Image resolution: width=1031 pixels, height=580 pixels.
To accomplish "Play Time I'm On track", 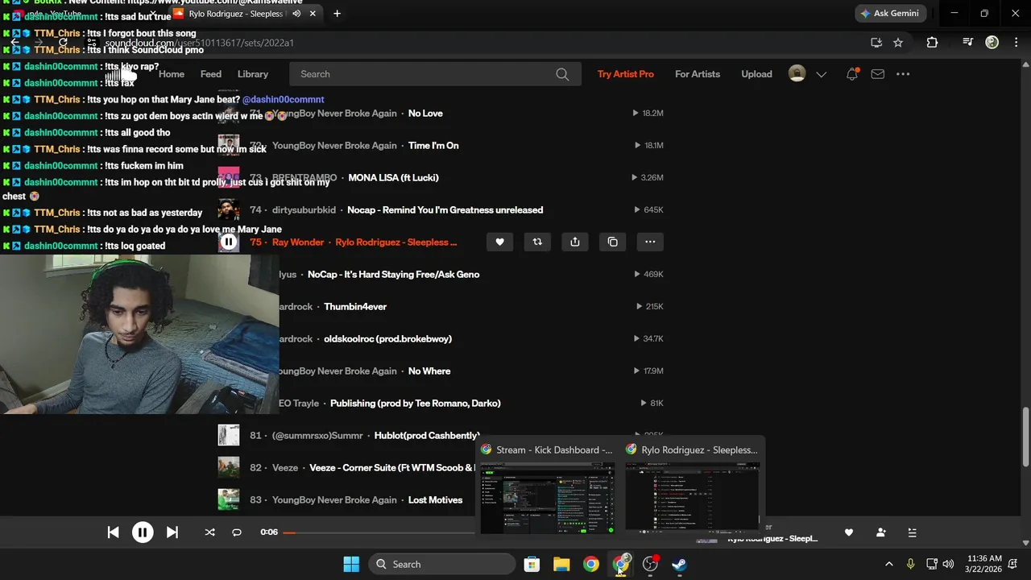I will click(x=433, y=146).
